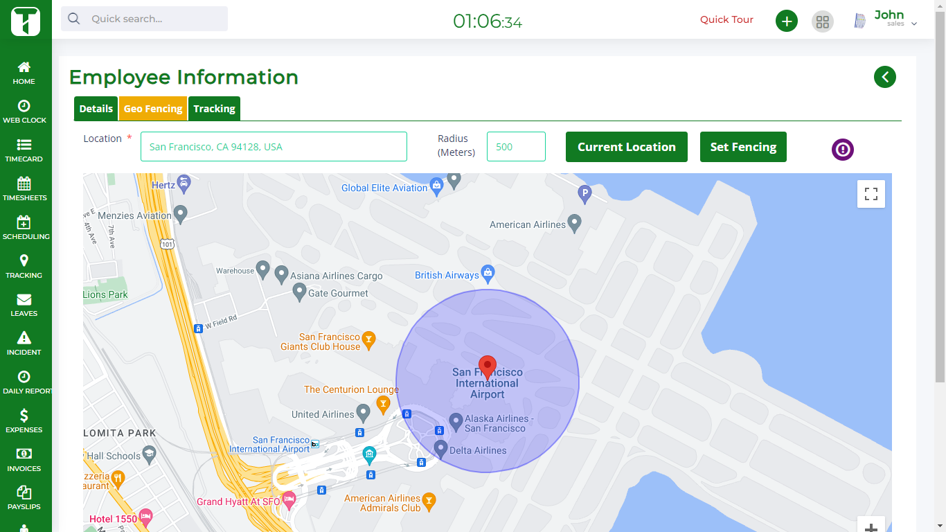
Task: Switch to the Details tab
Action: coord(96,109)
